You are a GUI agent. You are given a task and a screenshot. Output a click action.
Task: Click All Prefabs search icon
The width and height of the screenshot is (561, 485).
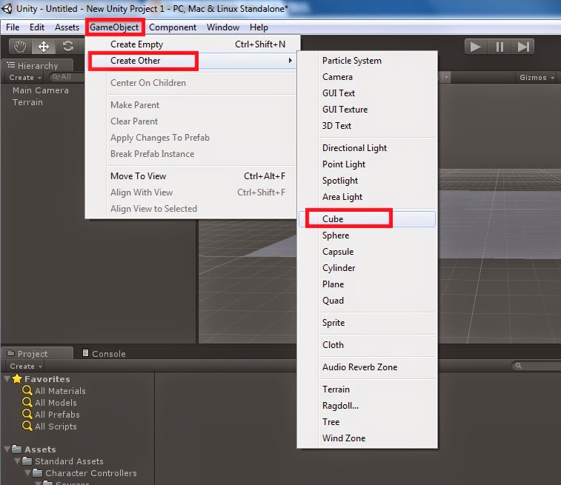27,414
